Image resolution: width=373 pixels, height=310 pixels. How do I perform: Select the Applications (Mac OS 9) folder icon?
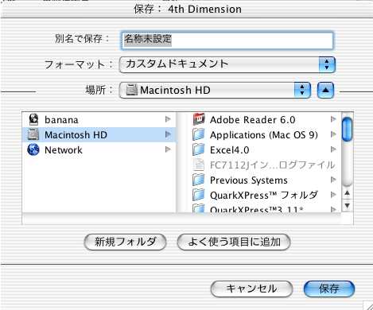[x=199, y=134]
